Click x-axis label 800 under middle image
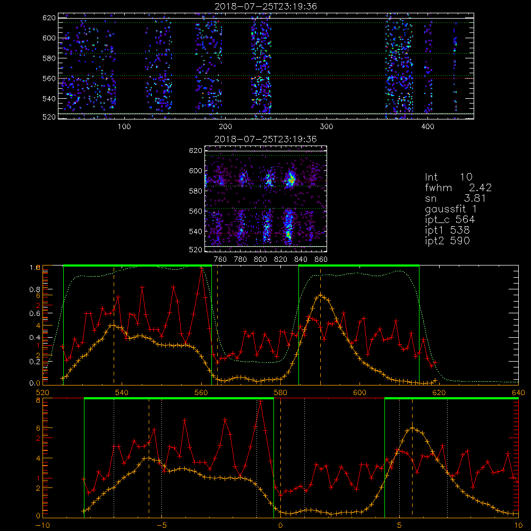The image size is (531, 531). (260, 260)
